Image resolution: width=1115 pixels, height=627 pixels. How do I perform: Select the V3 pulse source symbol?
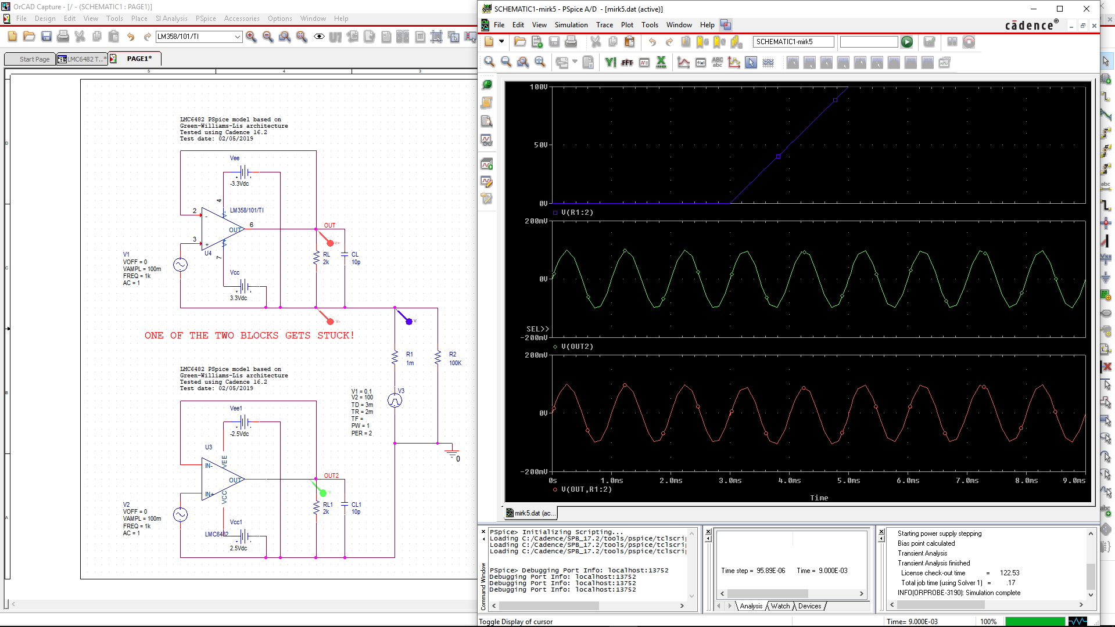click(x=395, y=401)
